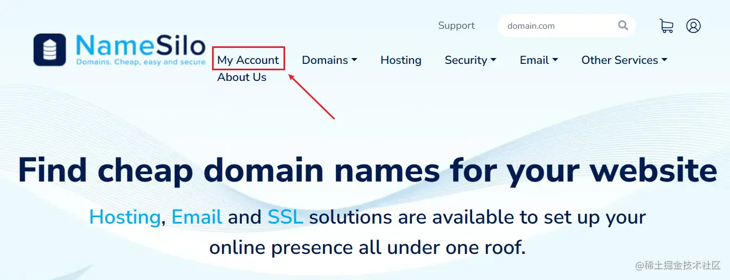Image resolution: width=730 pixels, height=280 pixels.
Task: Click the magnifier search icon
Action: click(x=623, y=26)
